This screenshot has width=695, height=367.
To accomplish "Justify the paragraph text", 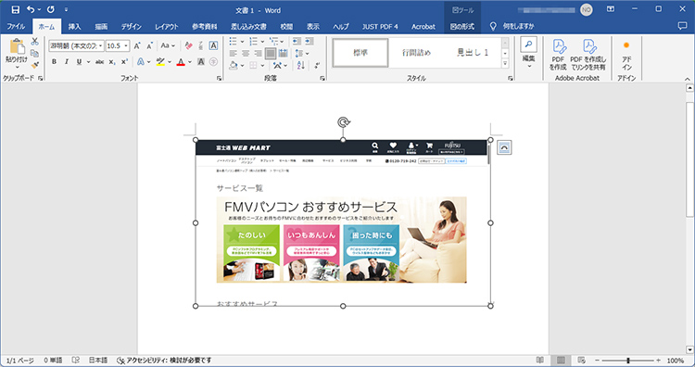I will point(270,54).
